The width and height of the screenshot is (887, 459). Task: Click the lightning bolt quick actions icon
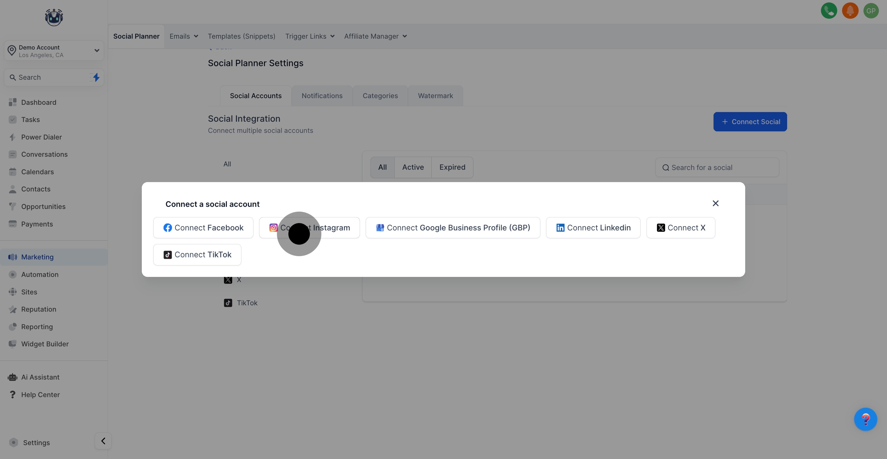[x=96, y=77]
